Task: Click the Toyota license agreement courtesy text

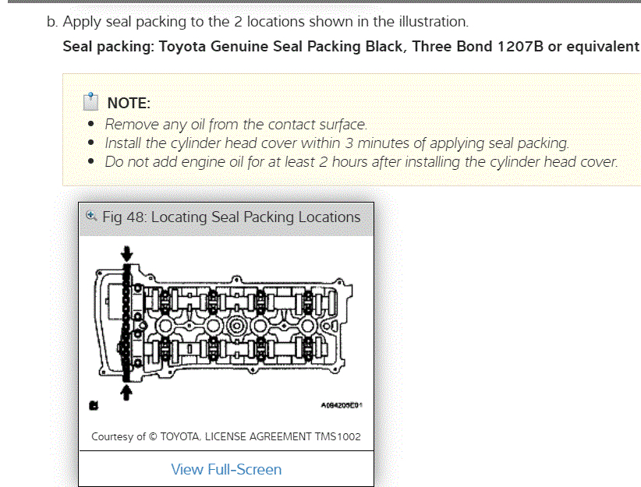Action: (x=226, y=436)
